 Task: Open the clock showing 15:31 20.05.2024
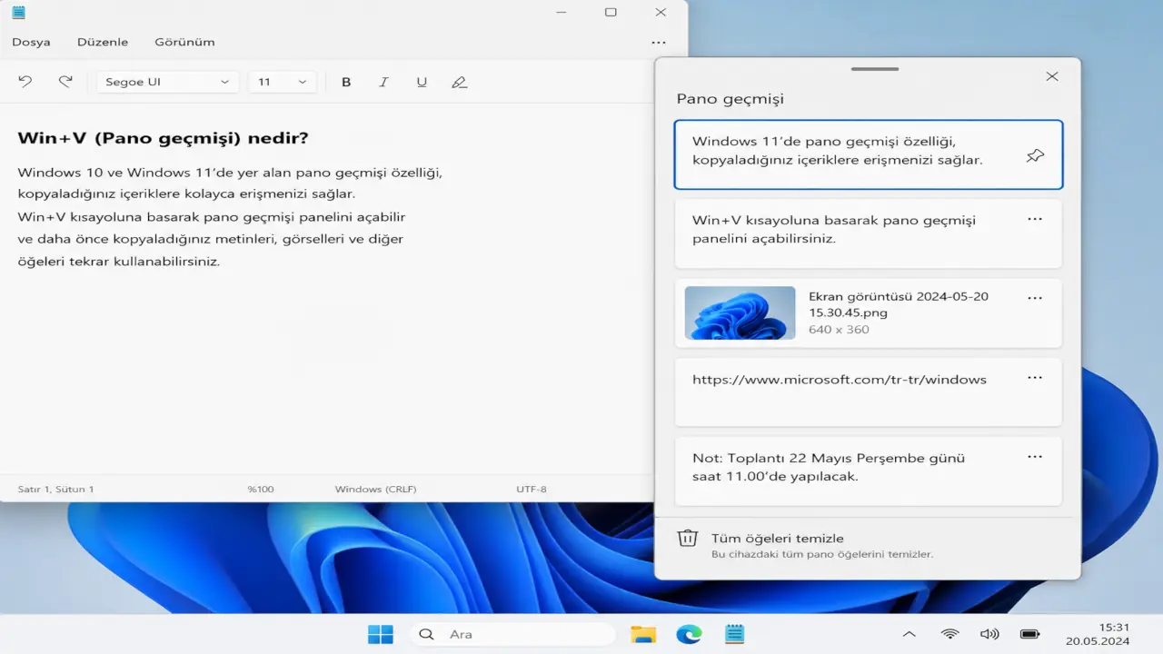[1100, 634]
